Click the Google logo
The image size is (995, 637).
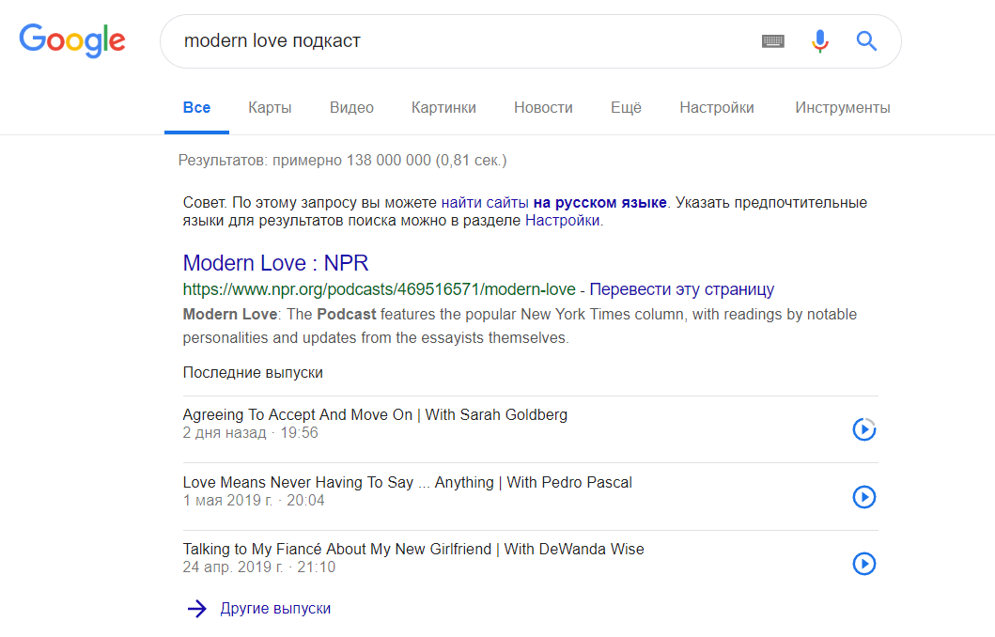click(72, 40)
